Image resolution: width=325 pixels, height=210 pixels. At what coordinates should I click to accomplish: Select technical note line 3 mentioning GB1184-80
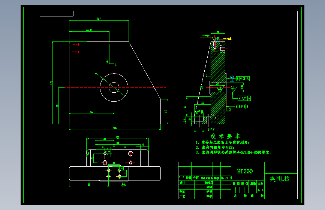(x=234, y=152)
